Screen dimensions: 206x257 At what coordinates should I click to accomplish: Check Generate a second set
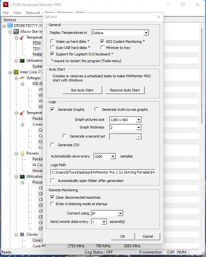(x=64, y=136)
